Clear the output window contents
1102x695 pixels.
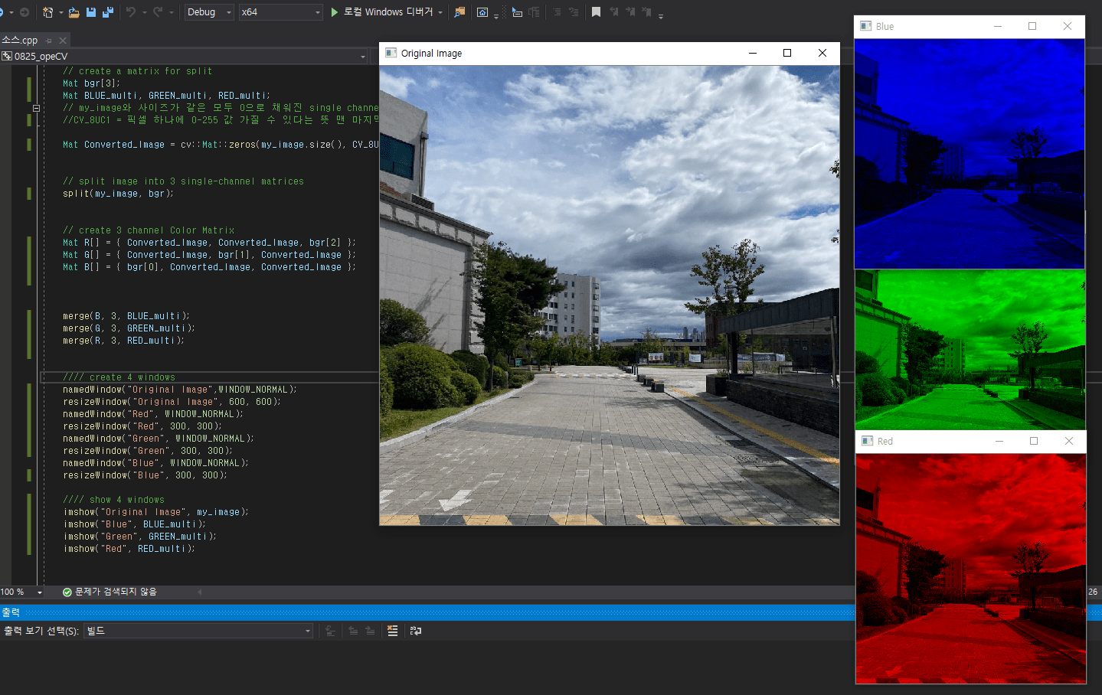393,630
